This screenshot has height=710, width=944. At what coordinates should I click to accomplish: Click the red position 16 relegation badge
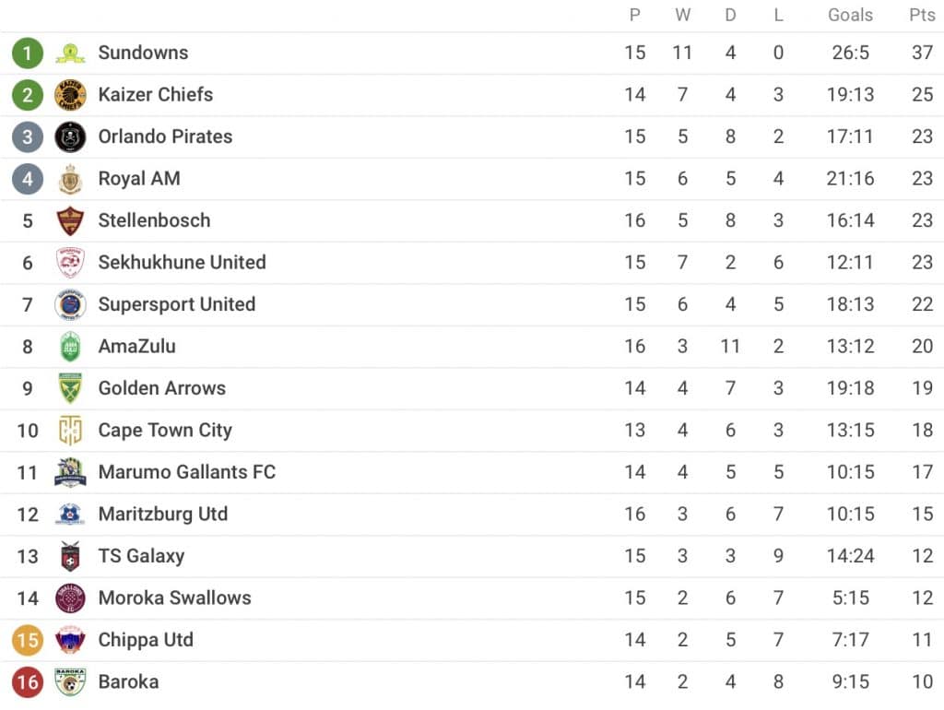(28, 682)
